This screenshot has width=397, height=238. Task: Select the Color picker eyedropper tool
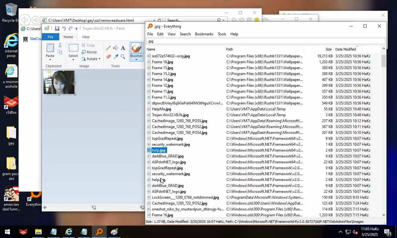click(x=116, y=57)
